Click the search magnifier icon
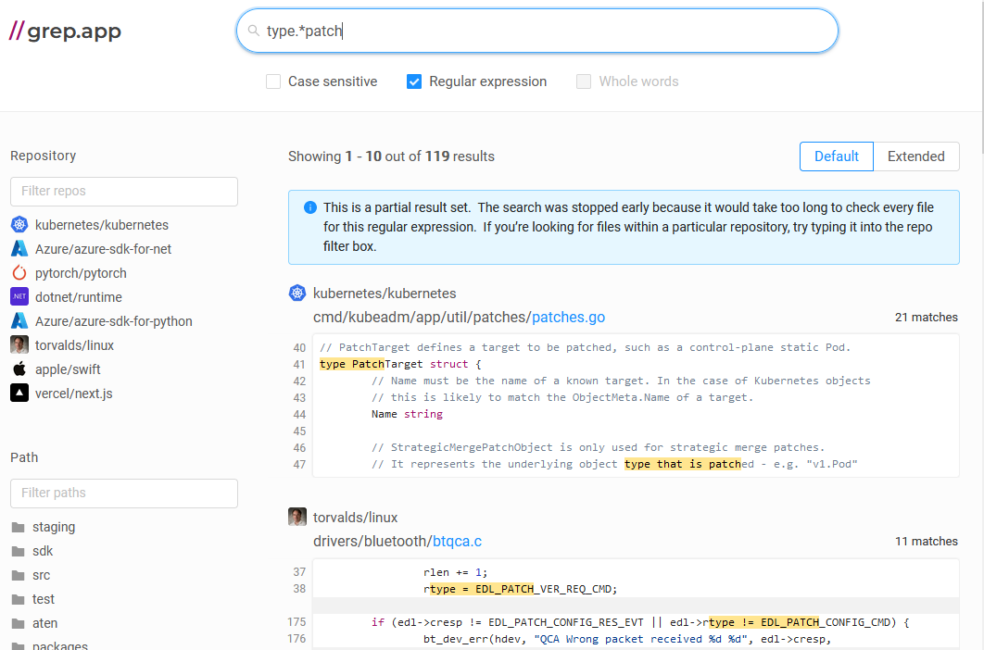Image resolution: width=984 pixels, height=650 pixels. coord(254,31)
